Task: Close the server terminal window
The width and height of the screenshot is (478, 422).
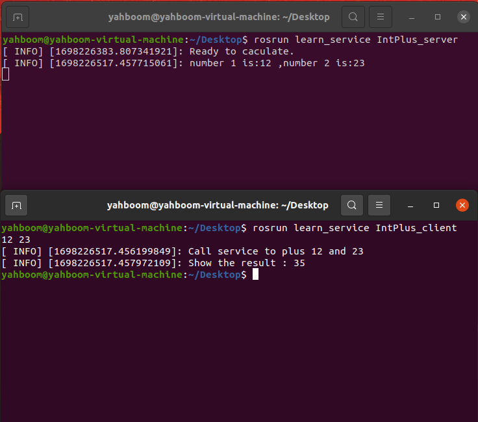Action: point(463,17)
